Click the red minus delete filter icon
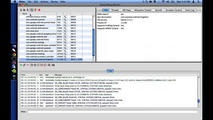 [x=28, y=65]
